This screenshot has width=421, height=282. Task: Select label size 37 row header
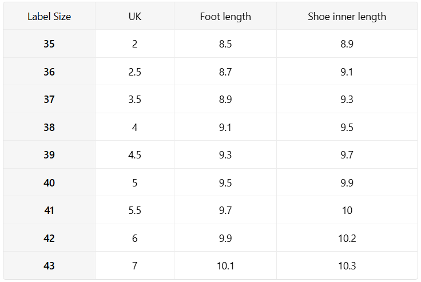click(49, 100)
